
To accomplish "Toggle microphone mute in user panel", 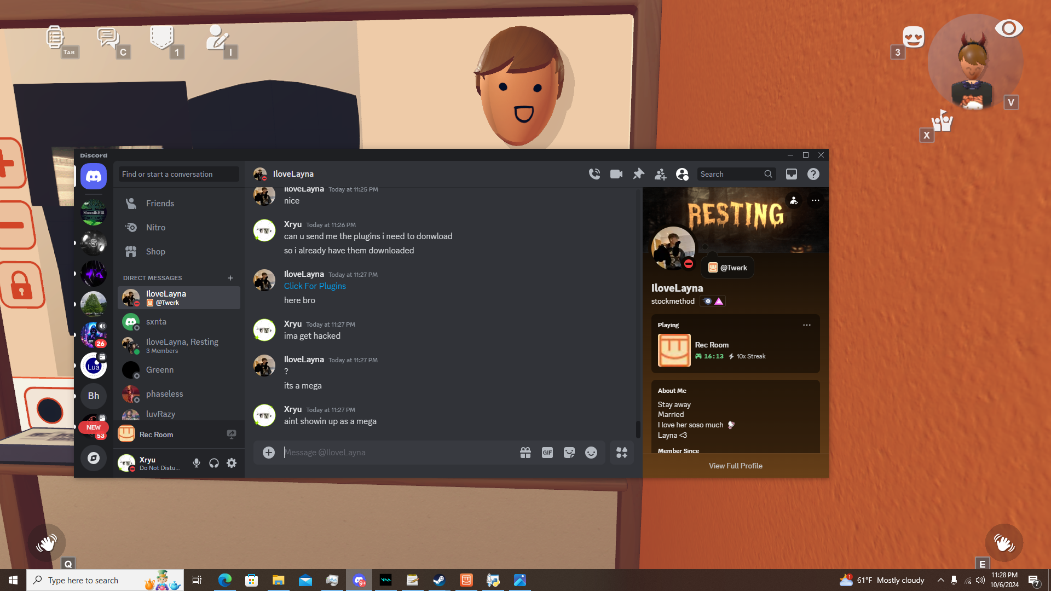I will [197, 463].
